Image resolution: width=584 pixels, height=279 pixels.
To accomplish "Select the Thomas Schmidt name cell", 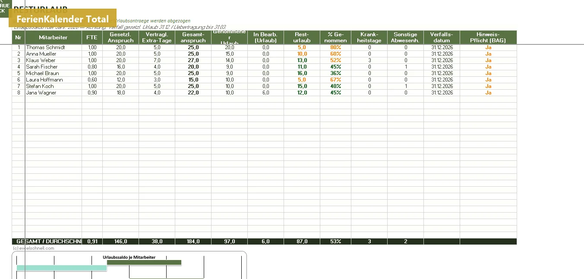I will pyautogui.click(x=53, y=47).
